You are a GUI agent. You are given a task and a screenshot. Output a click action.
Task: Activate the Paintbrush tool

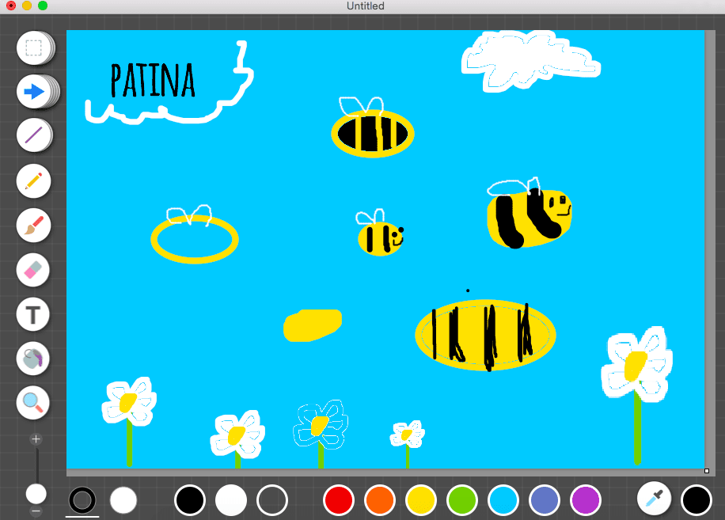[33, 226]
